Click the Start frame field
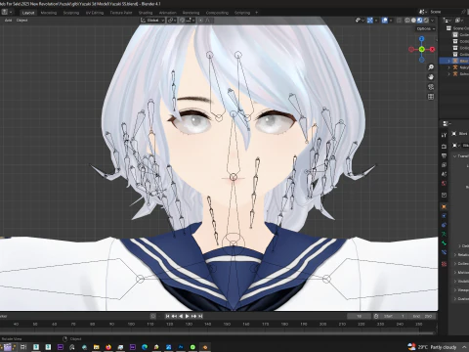Viewport: 469px width, 352px height. (394, 316)
